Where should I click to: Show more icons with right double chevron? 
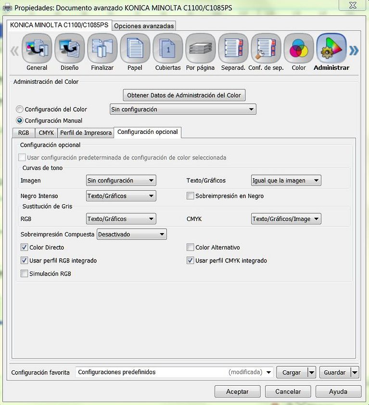pos(354,51)
